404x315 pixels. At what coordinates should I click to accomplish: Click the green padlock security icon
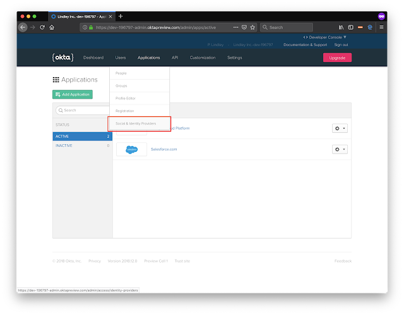pos(91,27)
